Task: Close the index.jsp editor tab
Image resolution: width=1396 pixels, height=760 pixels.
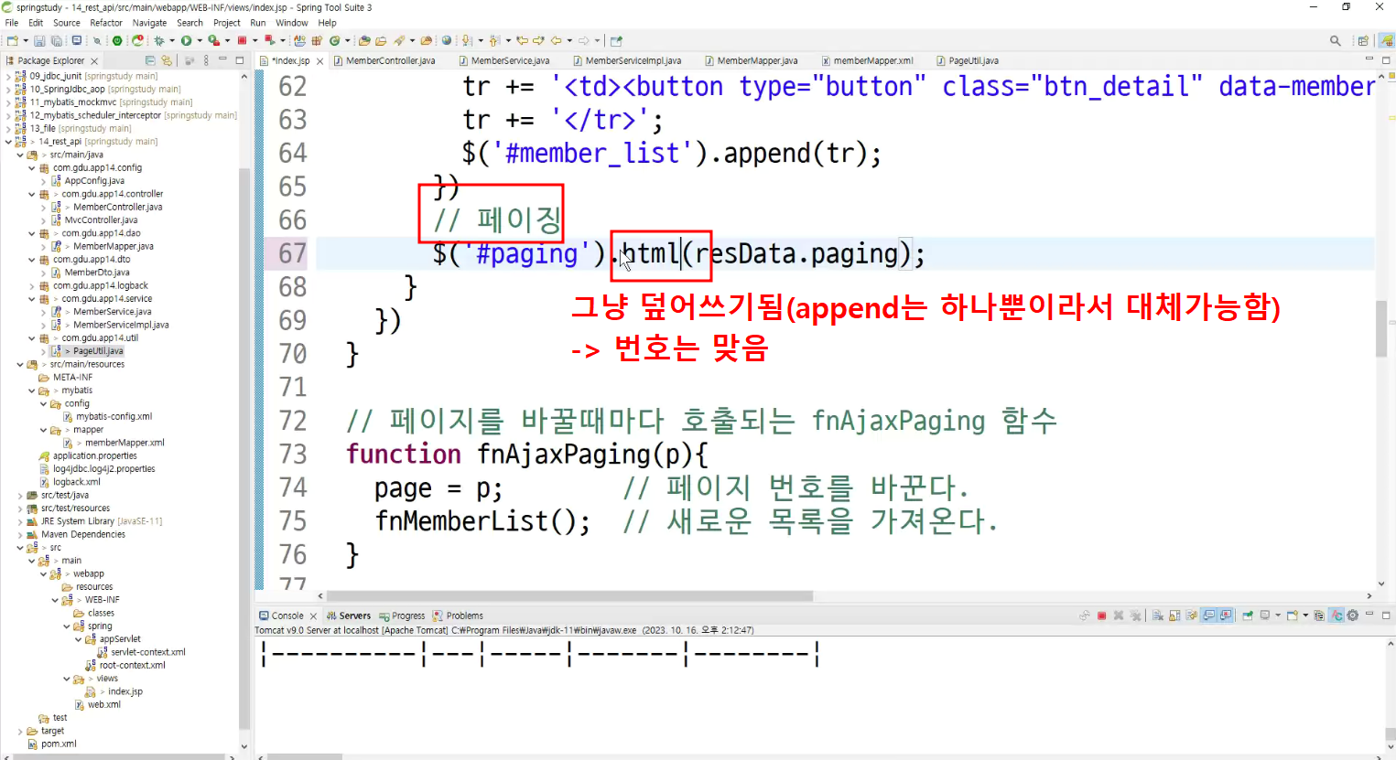Action: click(x=320, y=61)
